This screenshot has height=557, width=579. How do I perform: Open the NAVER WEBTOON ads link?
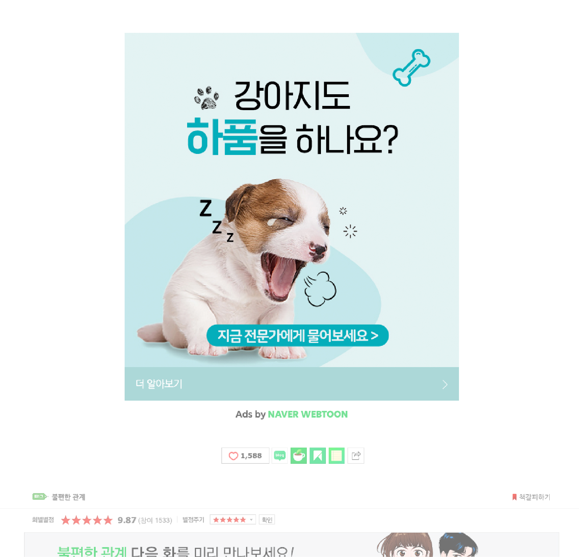(x=308, y=414)
